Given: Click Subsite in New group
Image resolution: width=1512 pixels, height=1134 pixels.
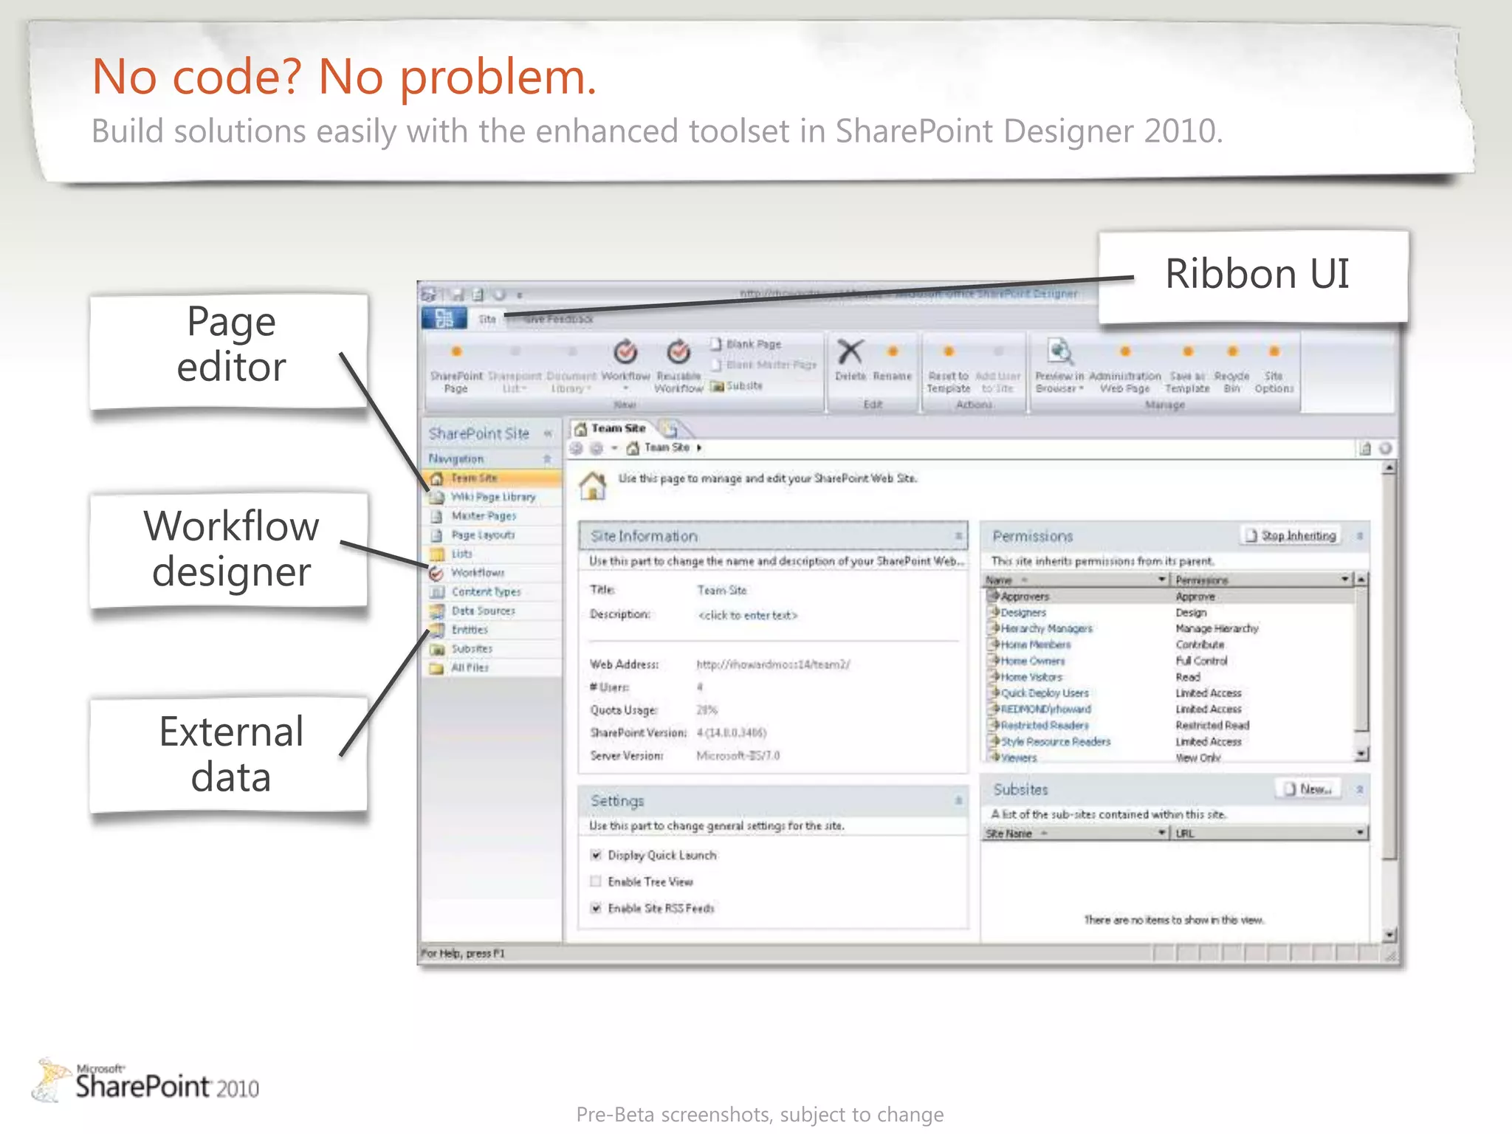Looking at the screenshot, I should (x=736, y=385).
